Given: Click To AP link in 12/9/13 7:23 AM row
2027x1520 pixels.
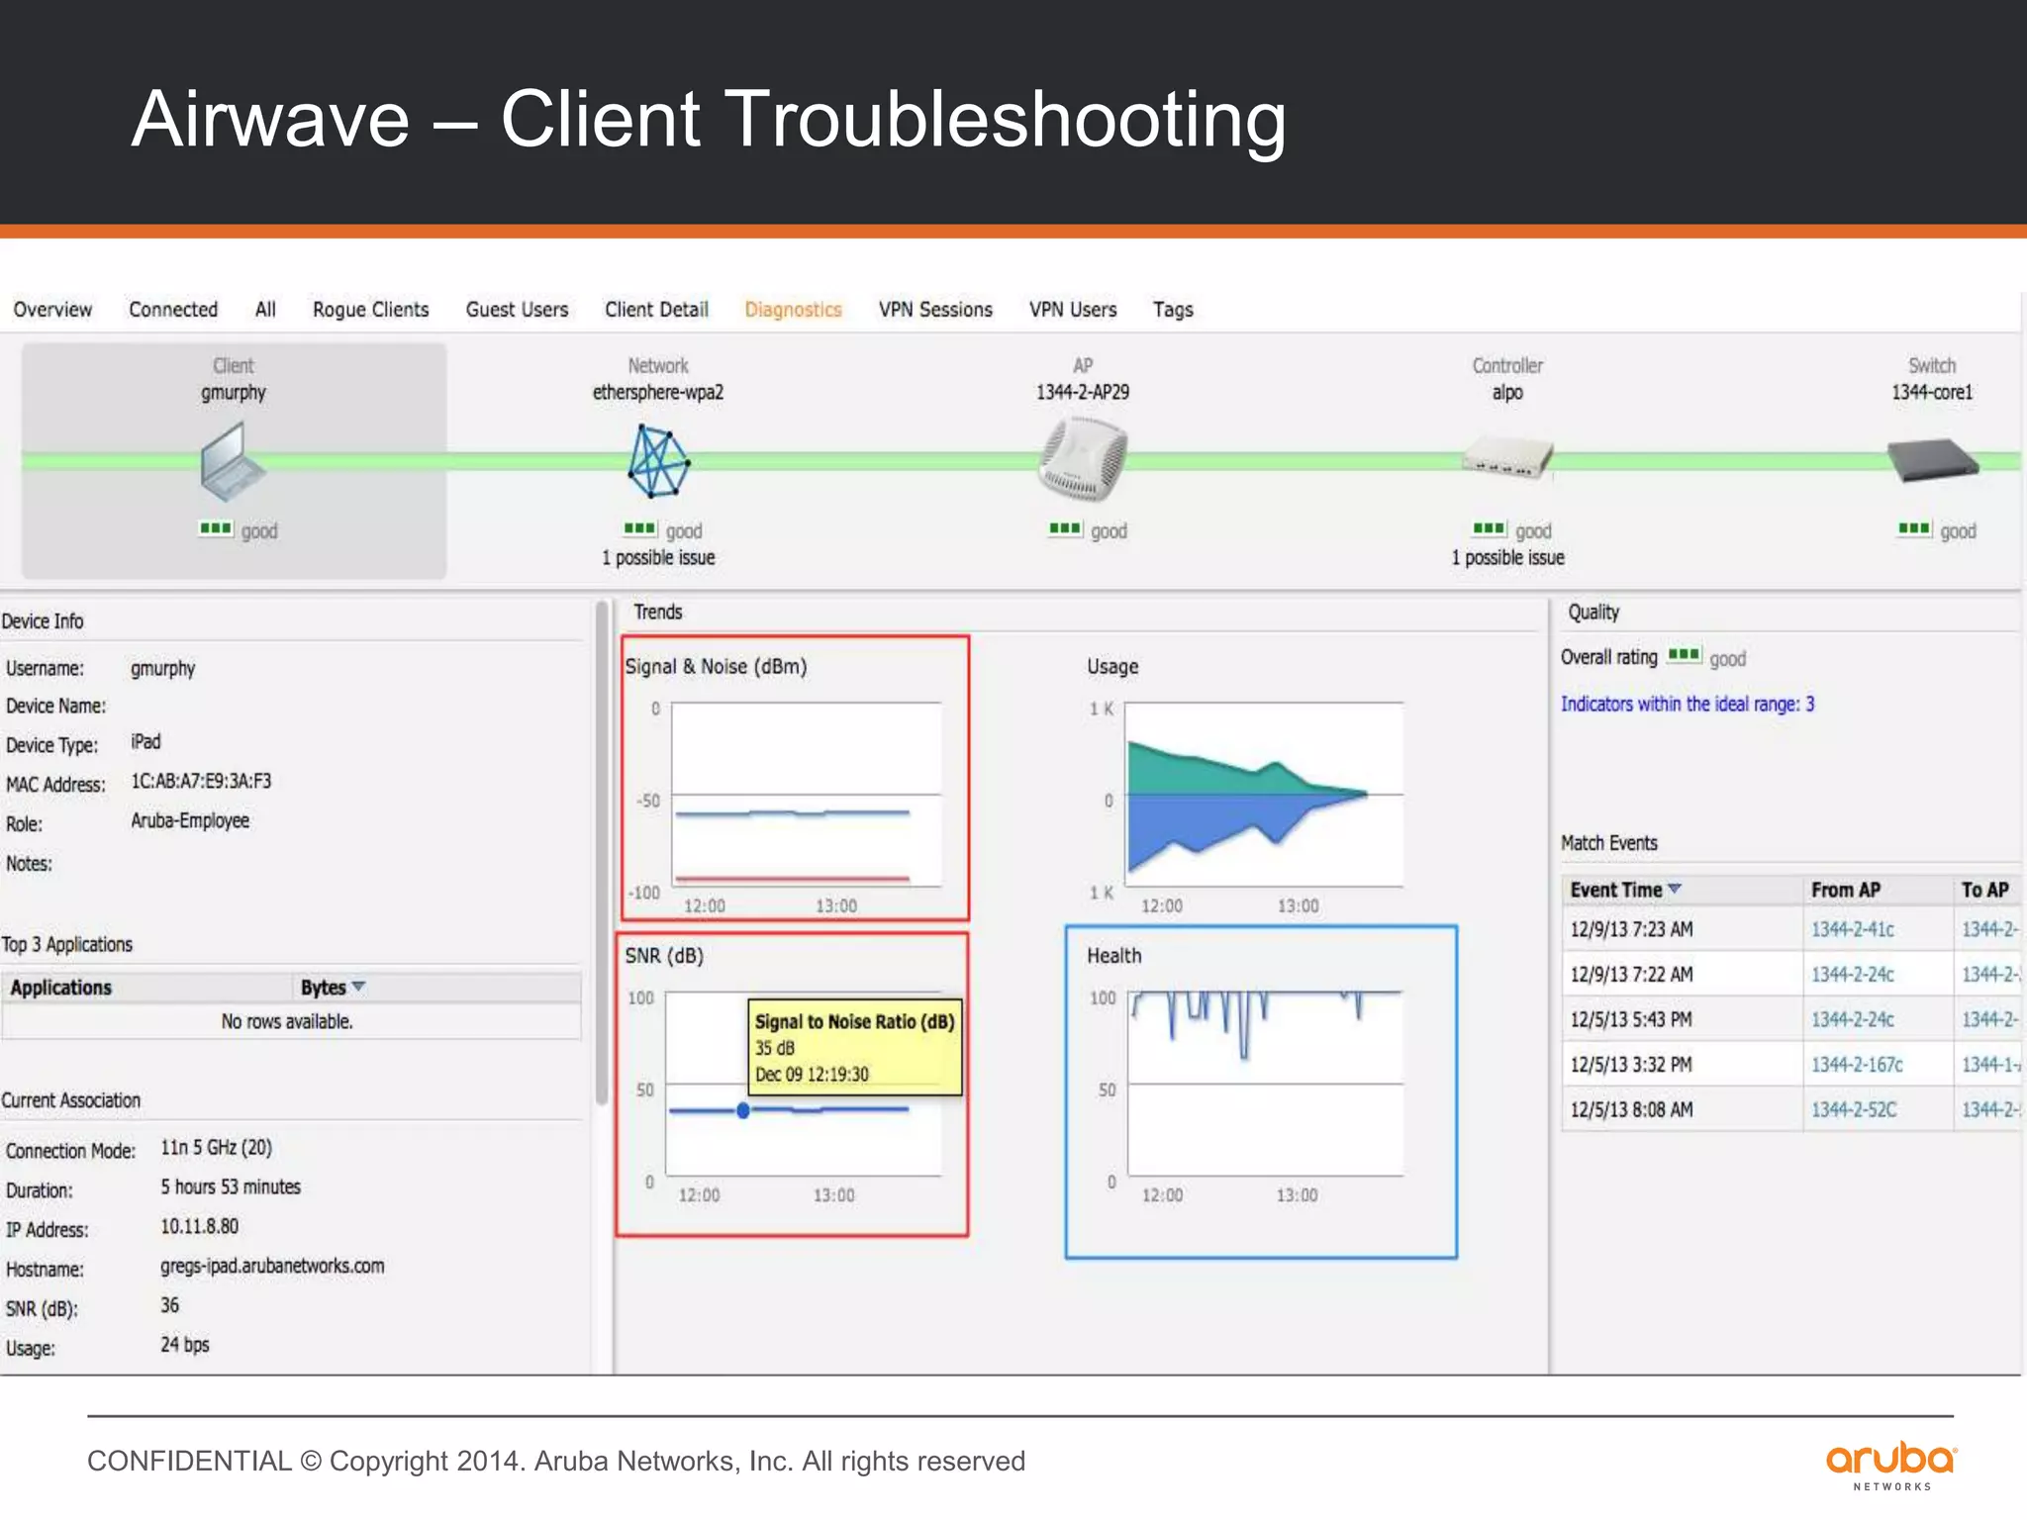Looking at the screenshot, I should coord(1990,929).
